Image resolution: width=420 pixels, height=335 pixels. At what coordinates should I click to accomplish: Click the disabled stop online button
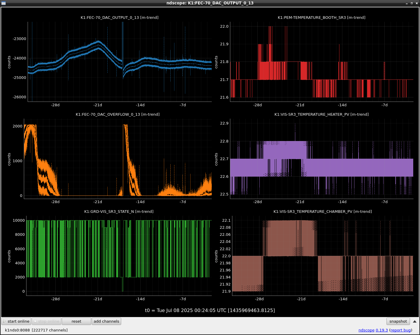point(46,321)
